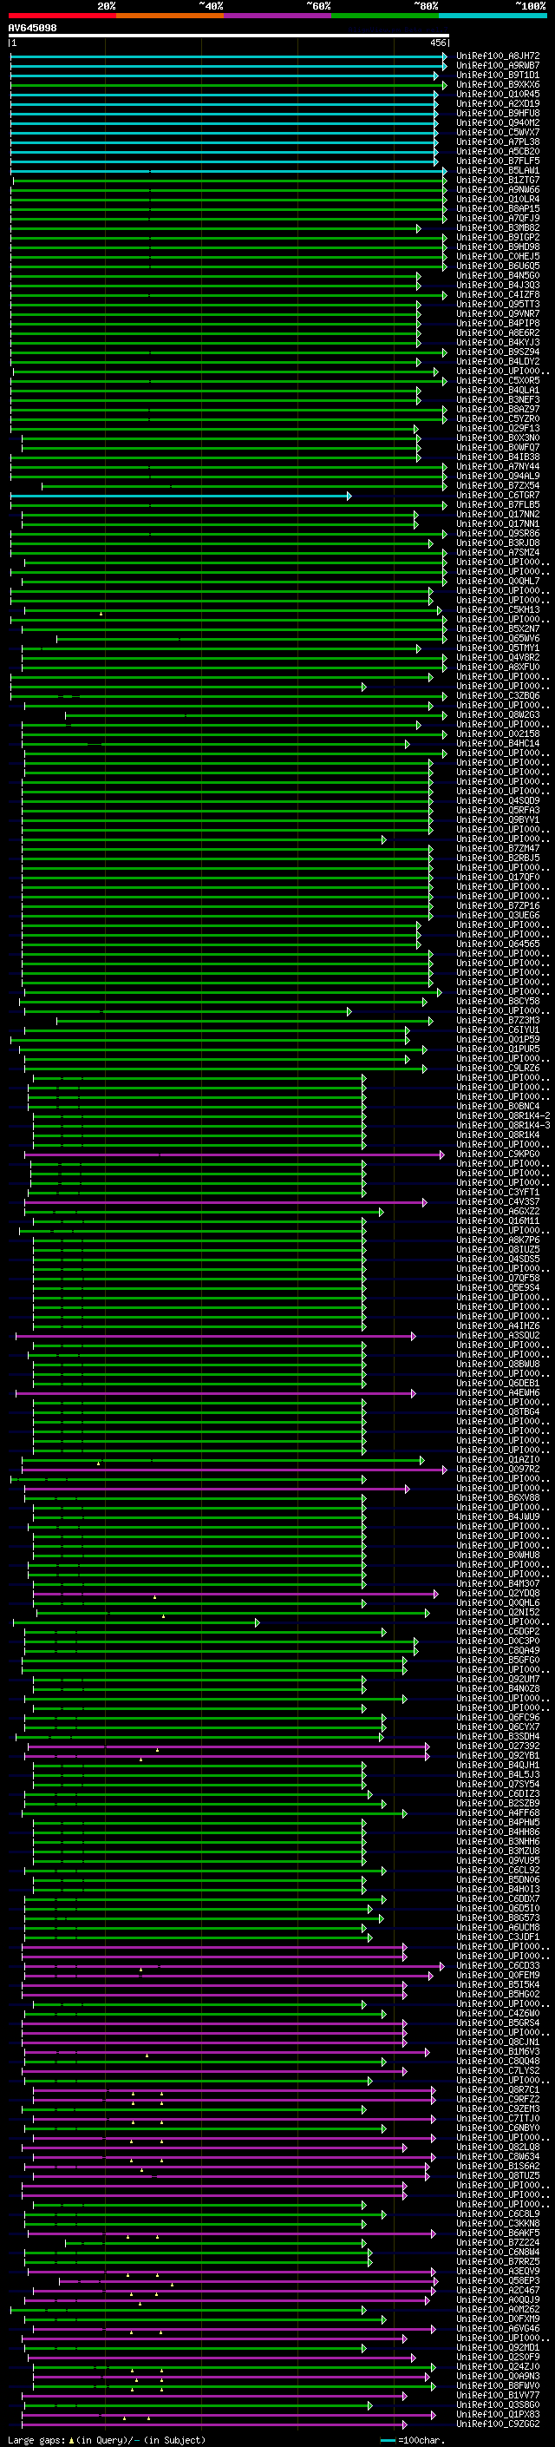Open hit UniRef100_A2XD19
This screenshot has height=2447, width=555.
tap(498, 103)
